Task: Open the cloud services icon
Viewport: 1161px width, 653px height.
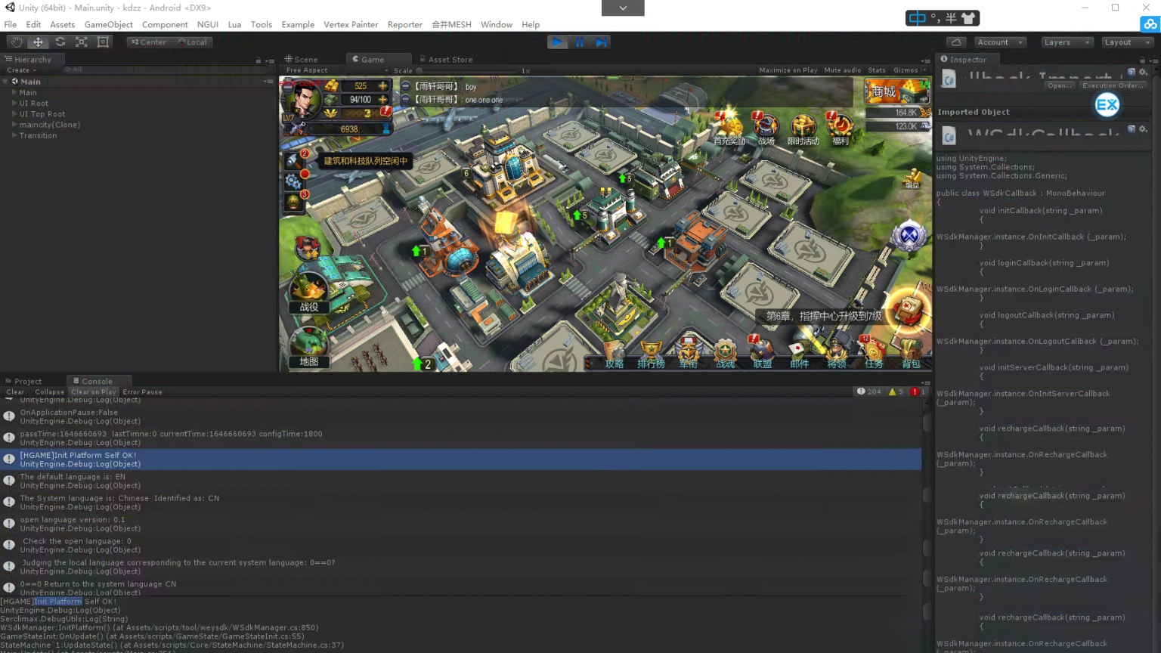Action: coord(956,42)
